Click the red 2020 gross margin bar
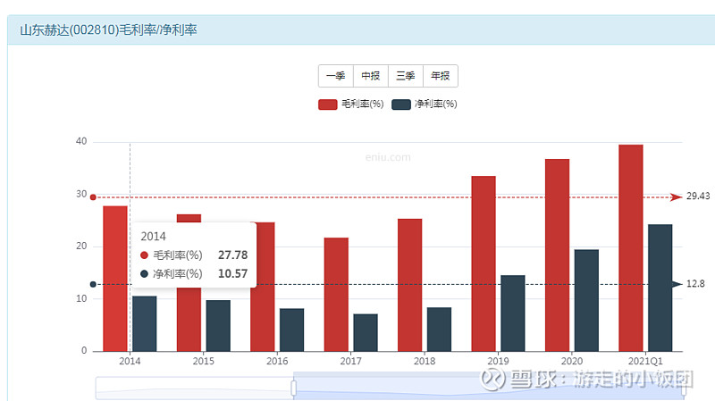The width and height of the screenshot is (715, 401). (557, 255)
